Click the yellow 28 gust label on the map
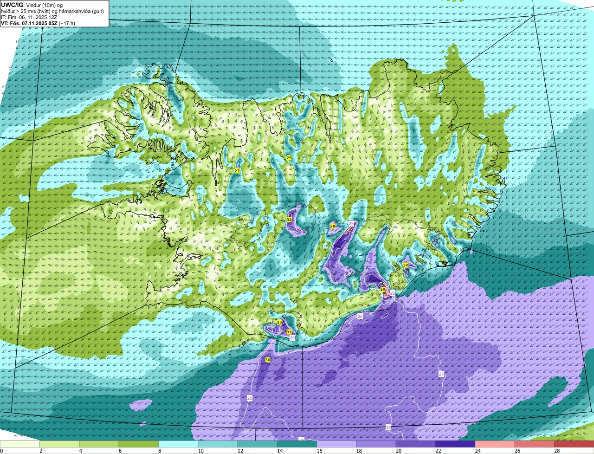Screen dimensions: 594x454 [332, 226]
